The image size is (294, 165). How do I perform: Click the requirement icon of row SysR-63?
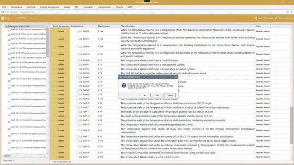81,73
